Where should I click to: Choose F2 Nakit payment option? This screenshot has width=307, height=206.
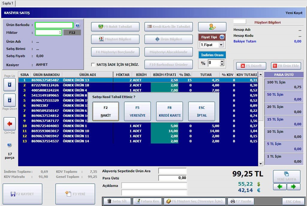point(106,112)
